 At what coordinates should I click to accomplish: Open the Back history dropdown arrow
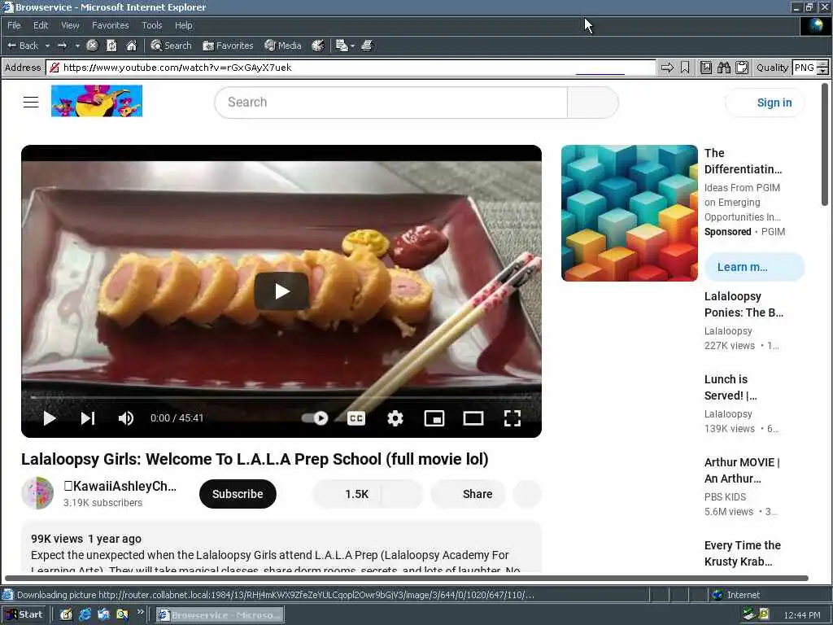tap(47, 46)
